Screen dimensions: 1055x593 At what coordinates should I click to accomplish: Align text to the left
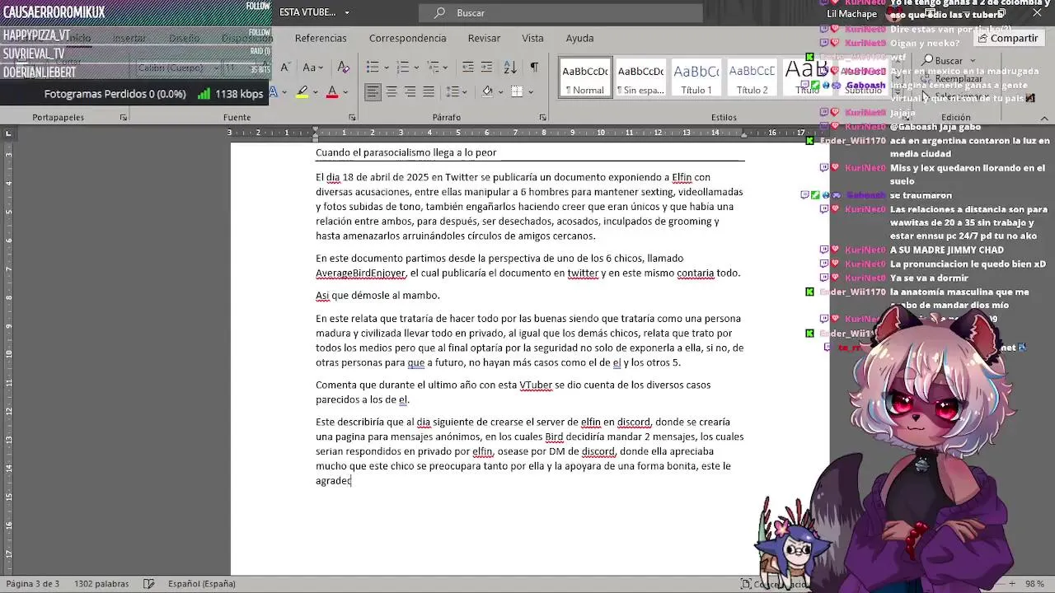373,91
